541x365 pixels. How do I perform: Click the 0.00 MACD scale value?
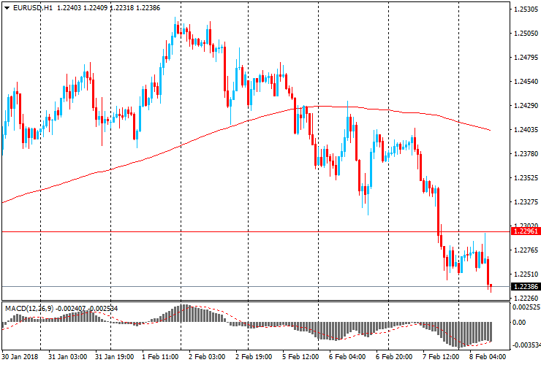click(x=519, y=322)
